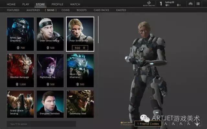Click the 1,000 price on Obsidian Rampage
The image size is (207, 129).
[x=23, y=84]
